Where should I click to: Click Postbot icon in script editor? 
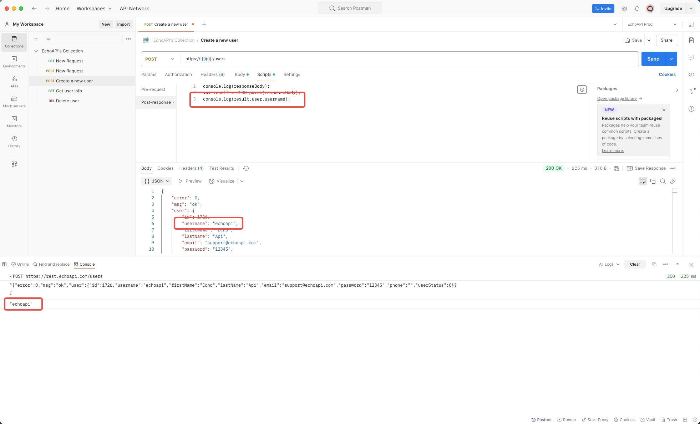click(x=582, y=90)
